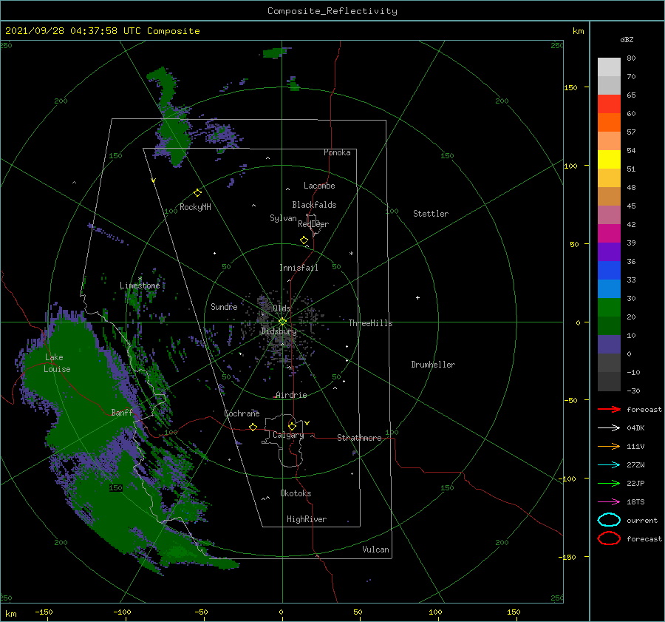The height and width of the screenshot is (622, 665).
Task: Click the green echo patch north of Ponoka
Action: 276,53
